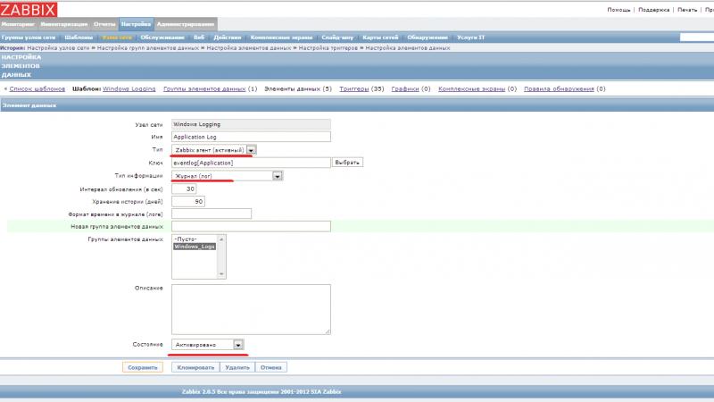Open the Состояние dropdown
The width and height of the screenshot is (714, 402).
pyautogui.click(x=237, y=344)
